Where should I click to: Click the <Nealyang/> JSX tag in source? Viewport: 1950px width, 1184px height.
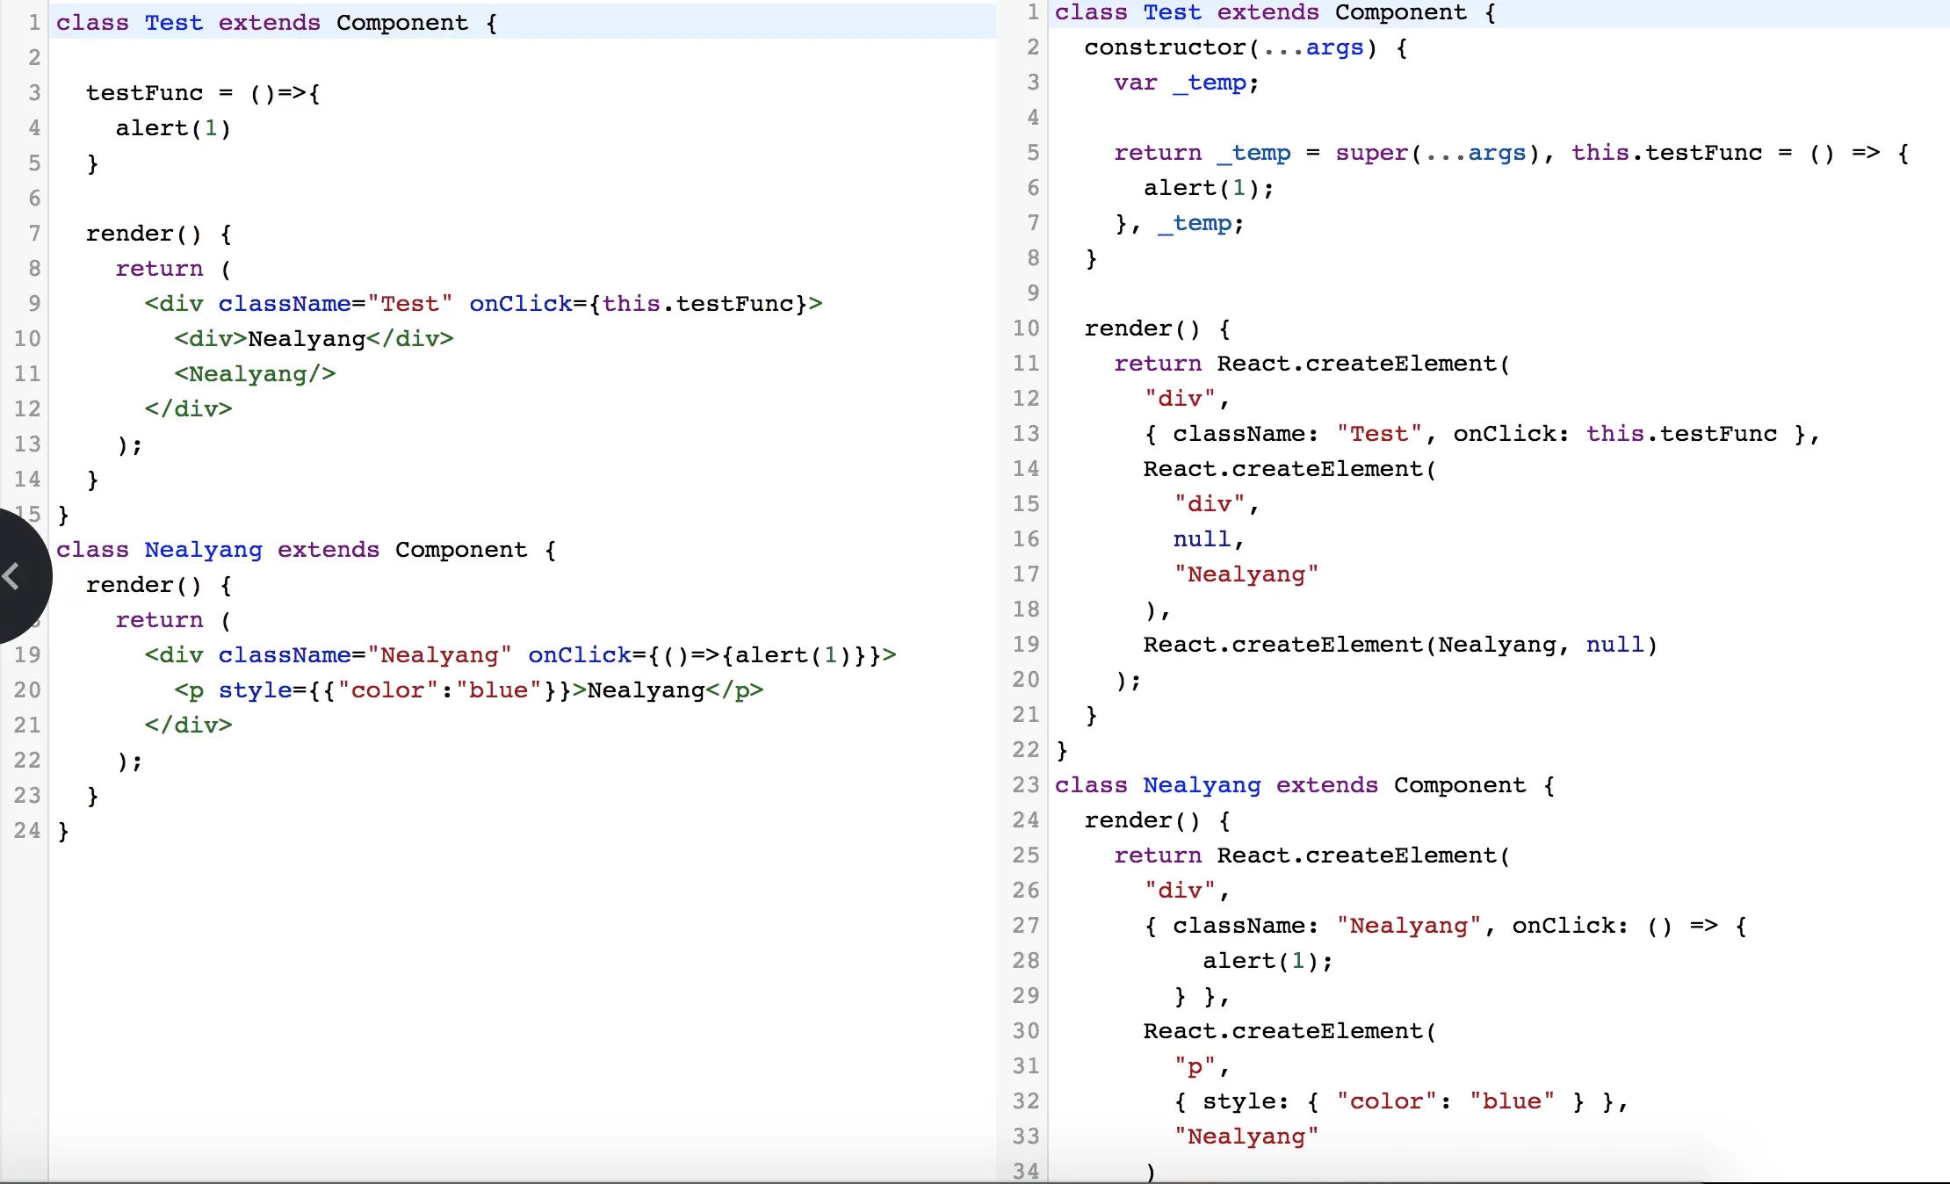pos(255,374)
